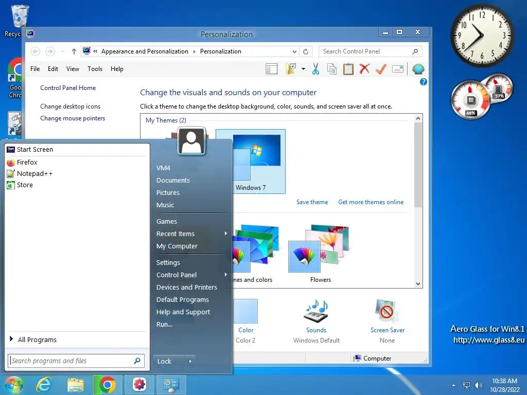Open the address bar history dropdown
Image resolution: width=527 pixels, height=395 pixels.
pos(294,52)
